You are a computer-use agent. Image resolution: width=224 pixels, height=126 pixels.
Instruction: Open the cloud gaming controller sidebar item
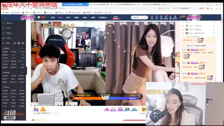tap(7, 38)
